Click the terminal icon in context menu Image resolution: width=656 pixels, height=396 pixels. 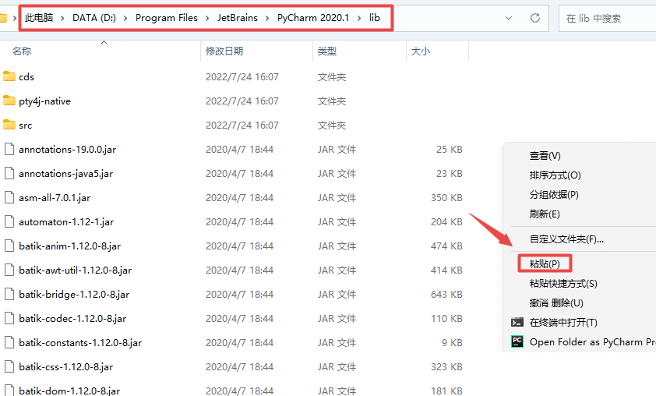[517, 322]
